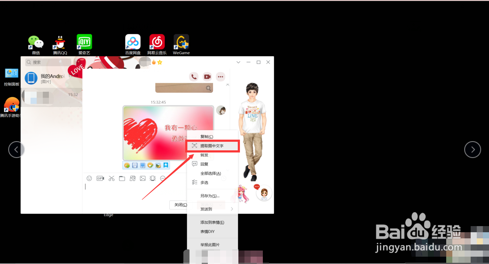489x264 pixels.
Task: Go to previous slide with left arrow
Action: tap(16, 149)
